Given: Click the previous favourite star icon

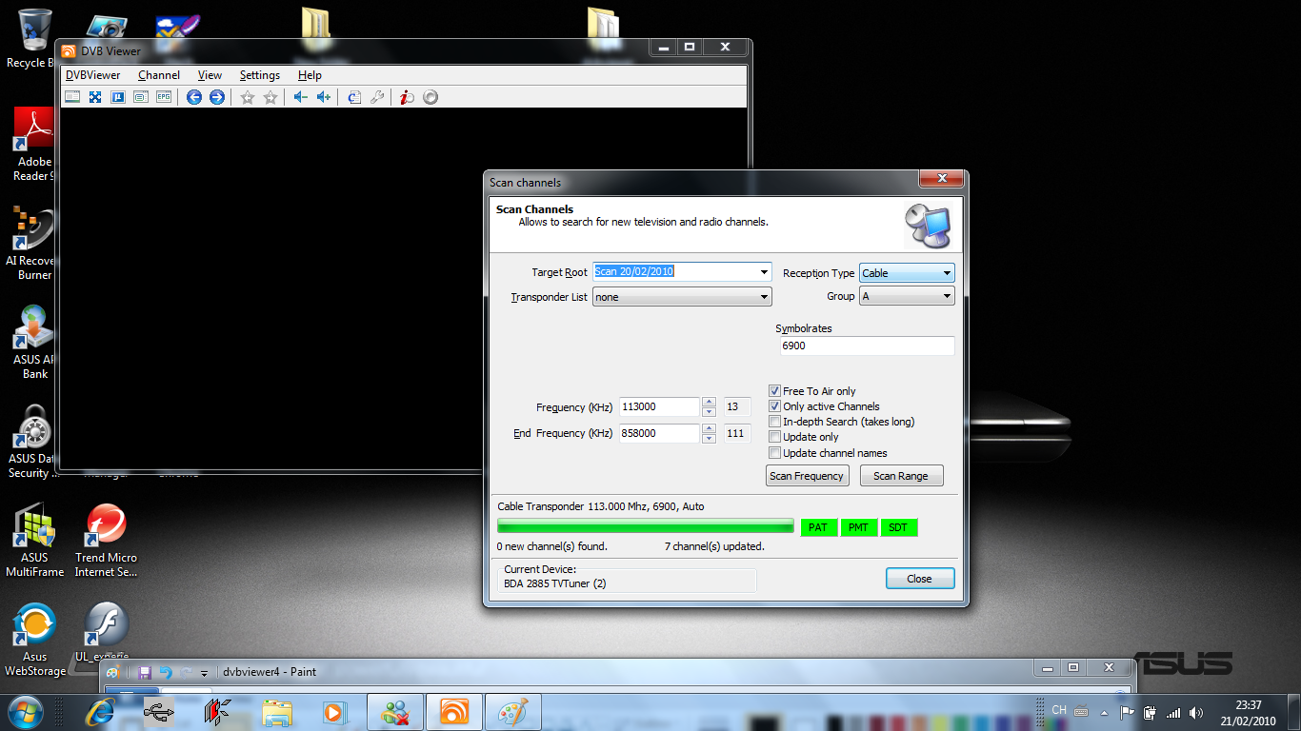Looking at the screenshot, I should coord(248,97).
